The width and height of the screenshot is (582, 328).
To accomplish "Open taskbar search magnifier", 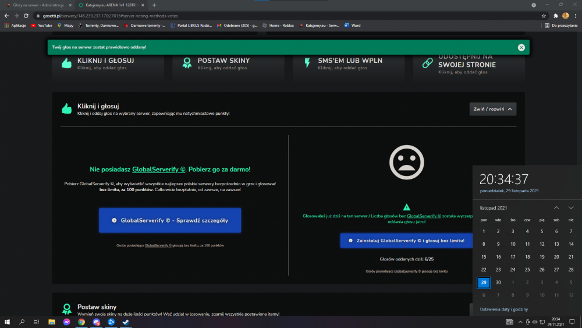I will (22, 322).
